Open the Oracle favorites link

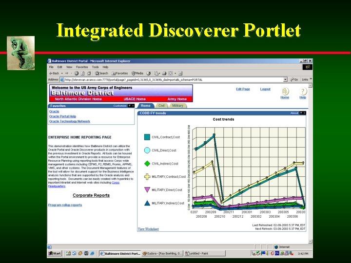(x=54, y=112)
